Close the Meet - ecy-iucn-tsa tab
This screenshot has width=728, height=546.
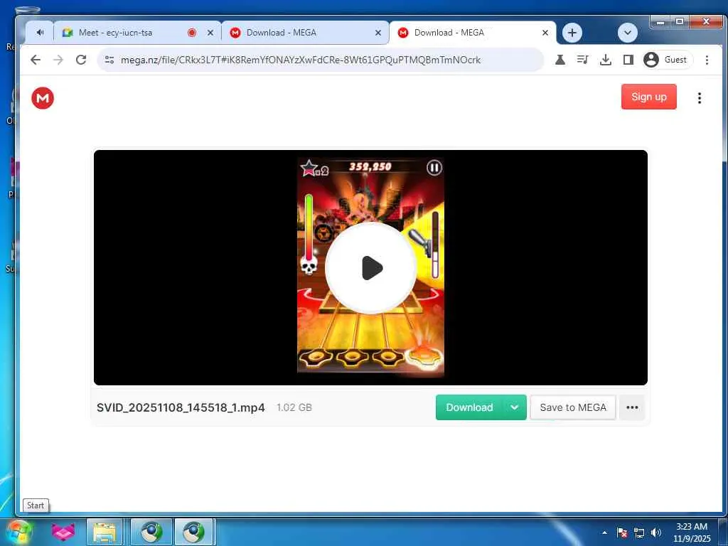(x=210, y=33)
